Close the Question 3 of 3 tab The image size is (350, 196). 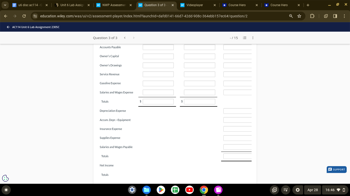[172, 5]
